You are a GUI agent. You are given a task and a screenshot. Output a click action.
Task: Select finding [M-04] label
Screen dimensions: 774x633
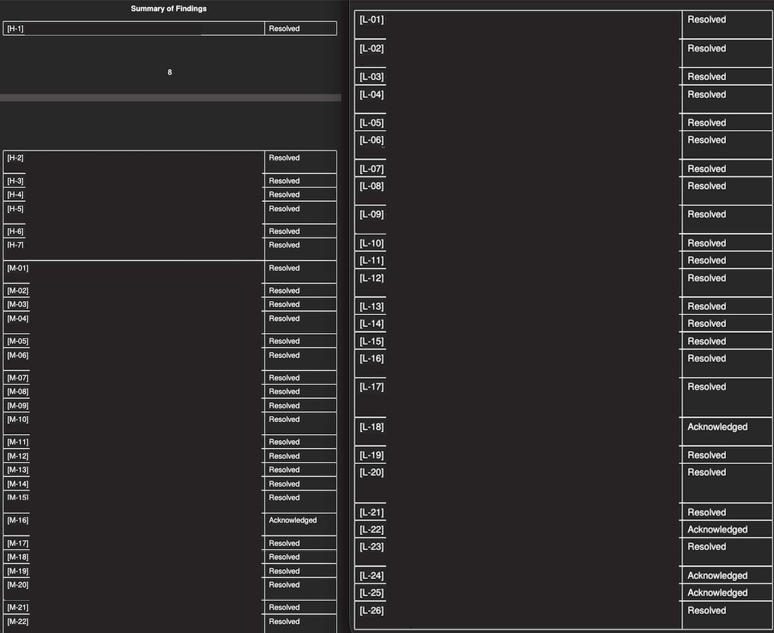pyautogui.click(x=17, y=319)
